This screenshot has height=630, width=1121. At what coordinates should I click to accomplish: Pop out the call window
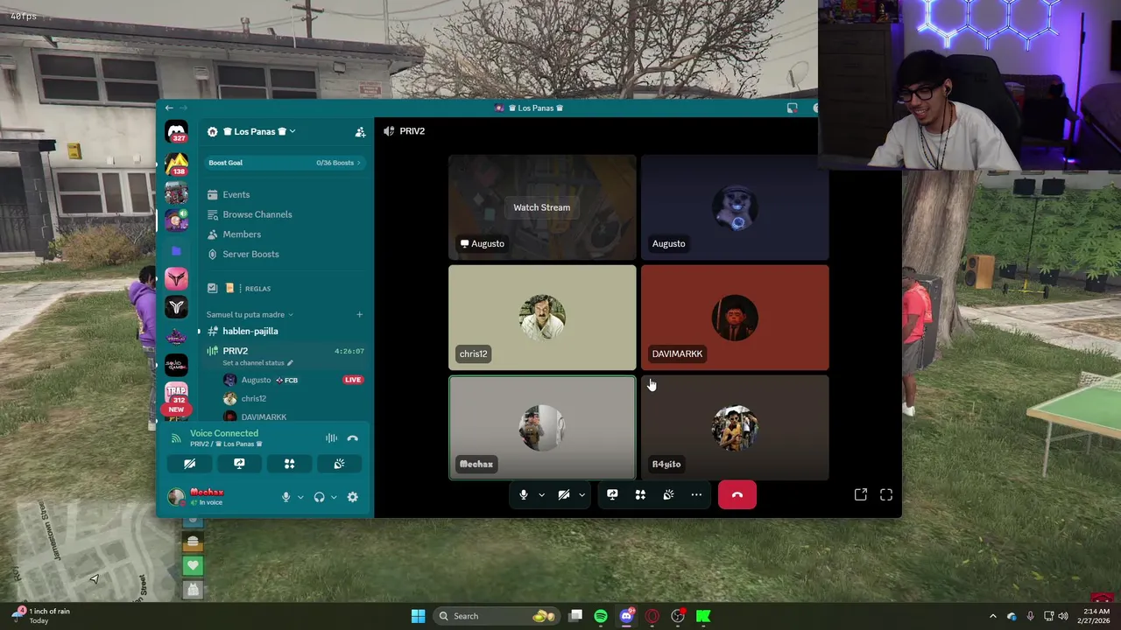tap(861, 495)
